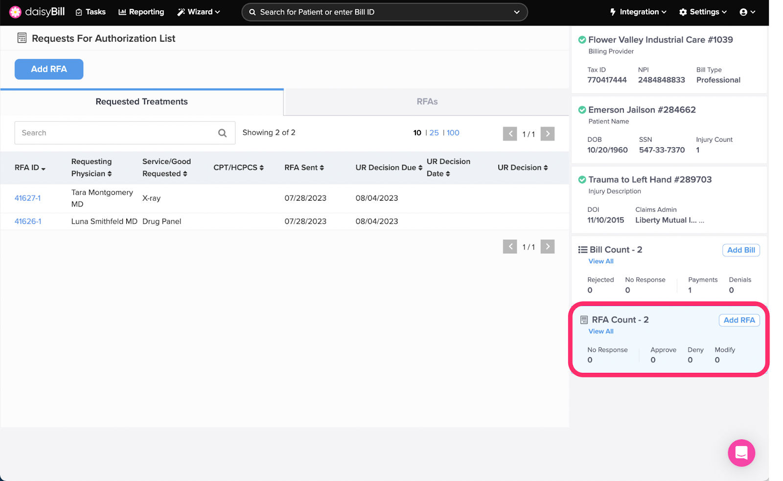Switch to the RFAs tab
This screenshot has height=481, width=783.
point(427,102)
